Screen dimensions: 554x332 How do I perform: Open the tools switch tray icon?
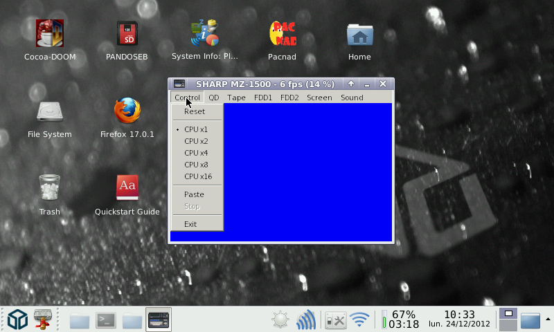(x=335, y=320)
